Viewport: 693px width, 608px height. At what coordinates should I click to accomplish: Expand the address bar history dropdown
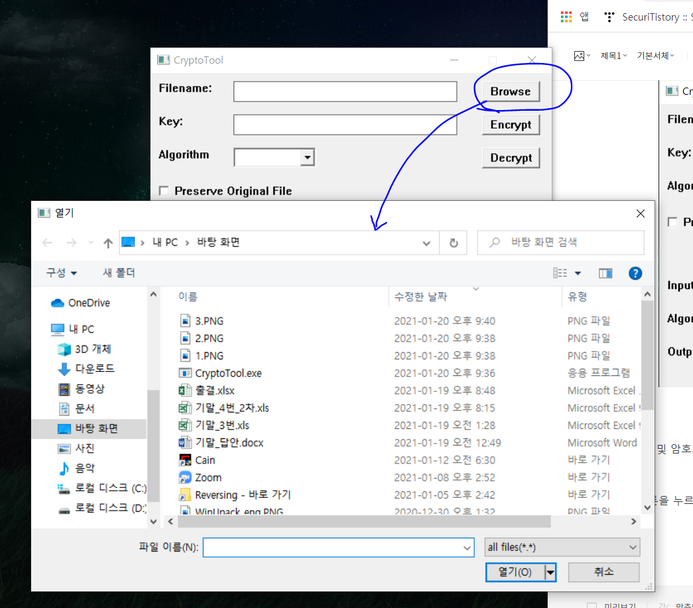426,243
